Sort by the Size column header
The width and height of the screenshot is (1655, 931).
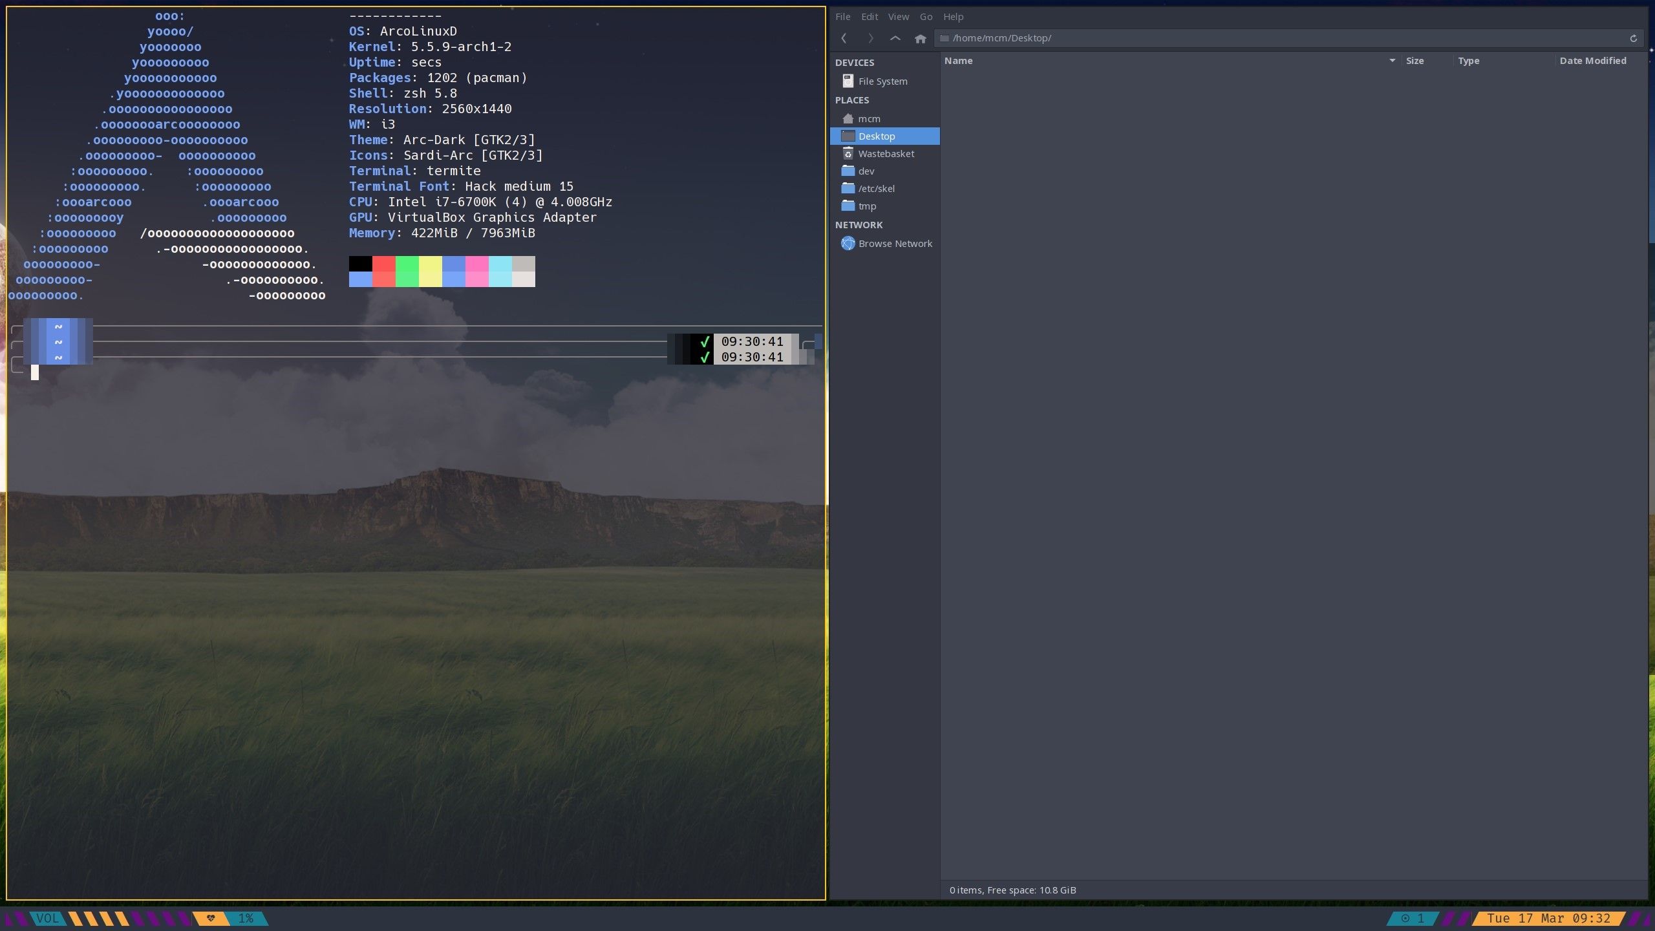[x=1415, y=61]
